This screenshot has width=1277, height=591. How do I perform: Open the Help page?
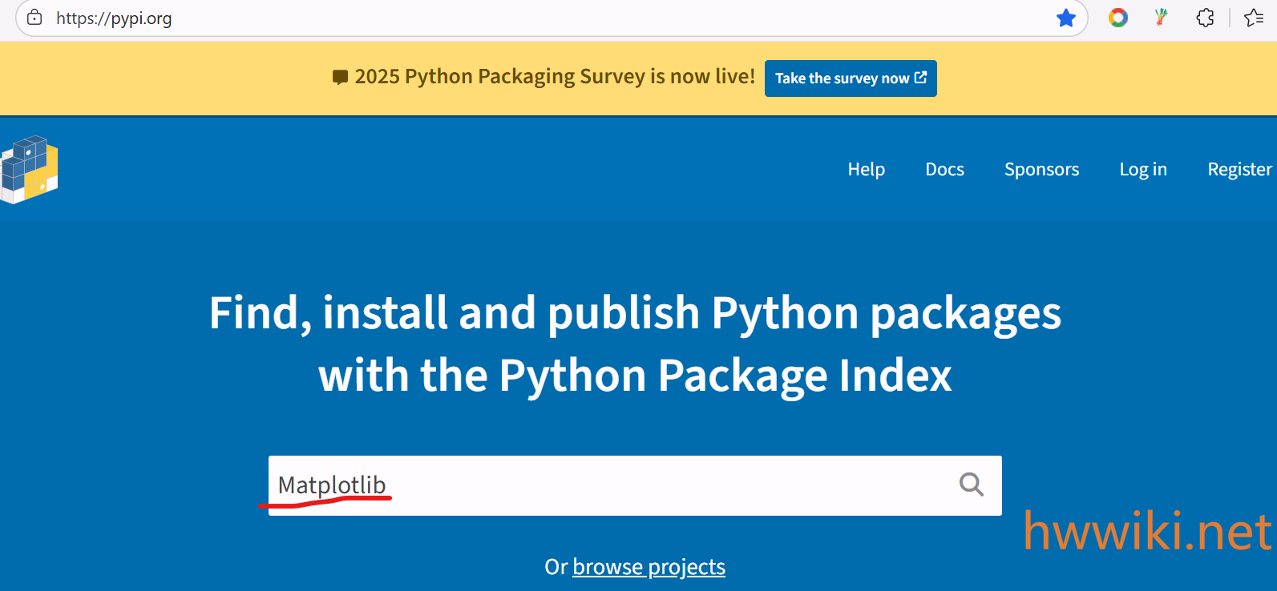[x=866, y=169]
